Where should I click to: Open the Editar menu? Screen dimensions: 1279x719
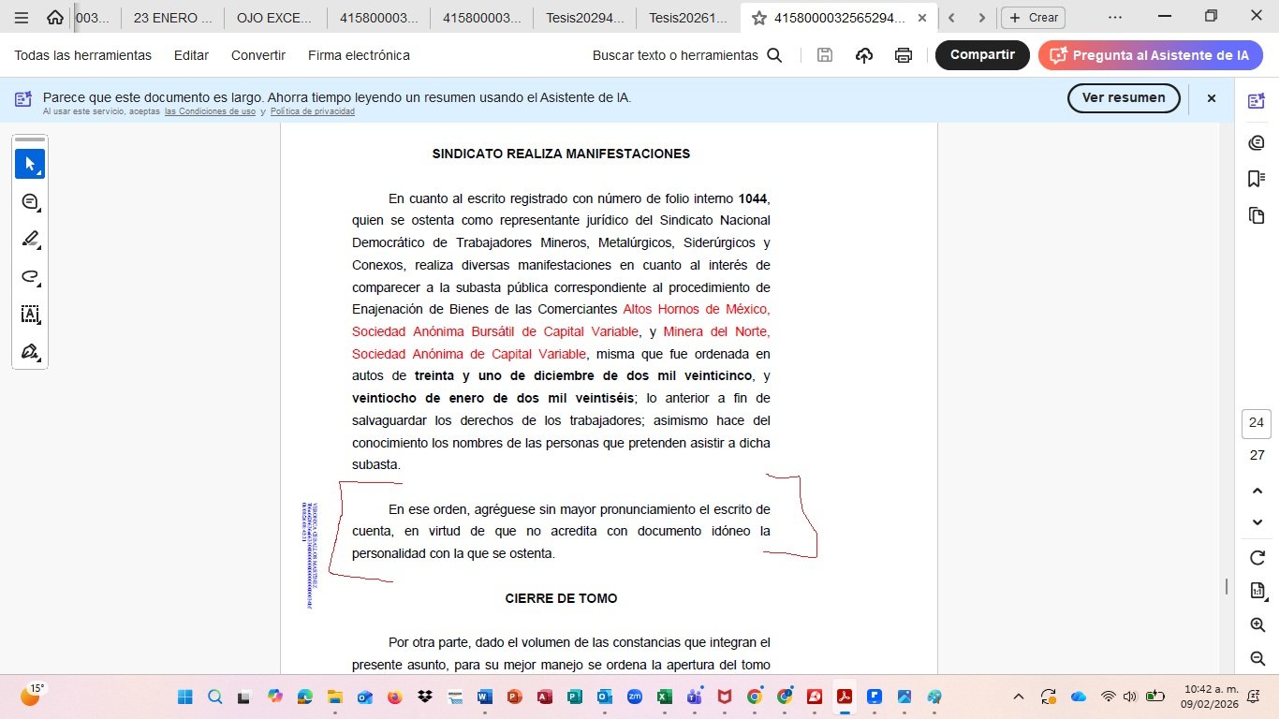(x=191, y=55)
